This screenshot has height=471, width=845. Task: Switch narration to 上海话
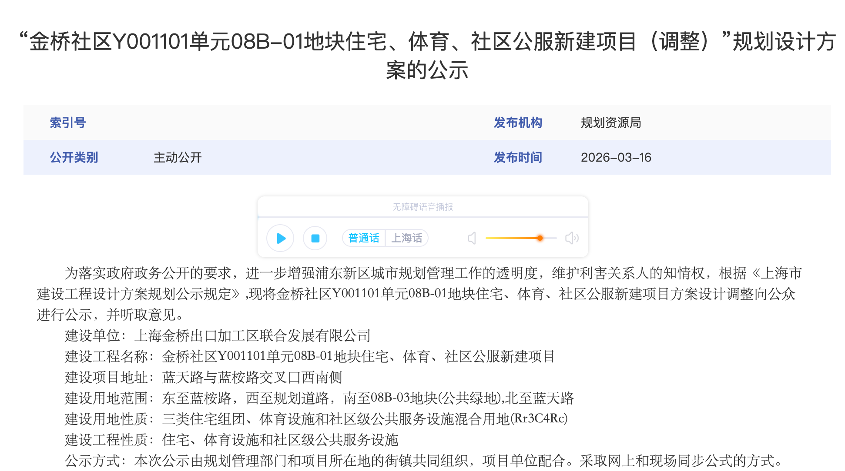click(406, 238)
